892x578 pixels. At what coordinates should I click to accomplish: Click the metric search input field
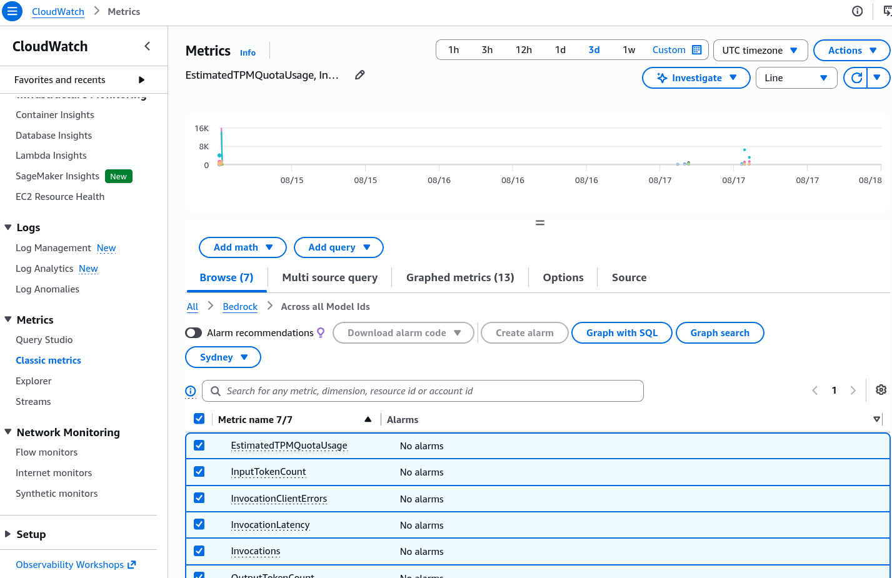point(423,391)
